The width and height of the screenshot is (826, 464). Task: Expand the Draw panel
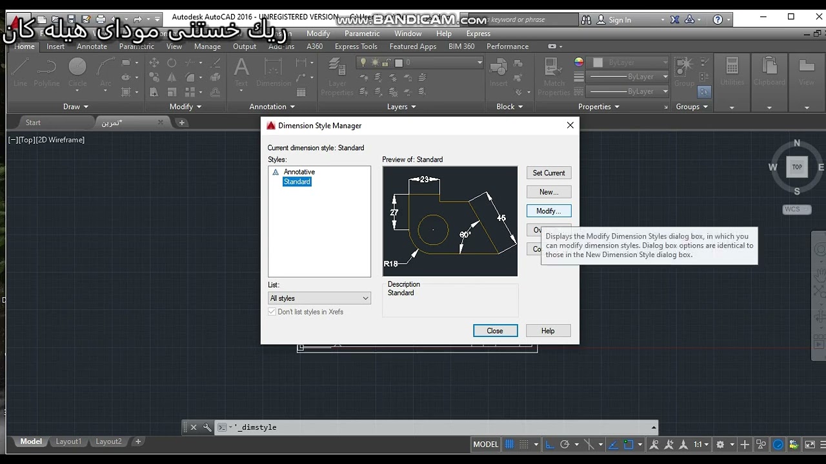tap(76, 107)
